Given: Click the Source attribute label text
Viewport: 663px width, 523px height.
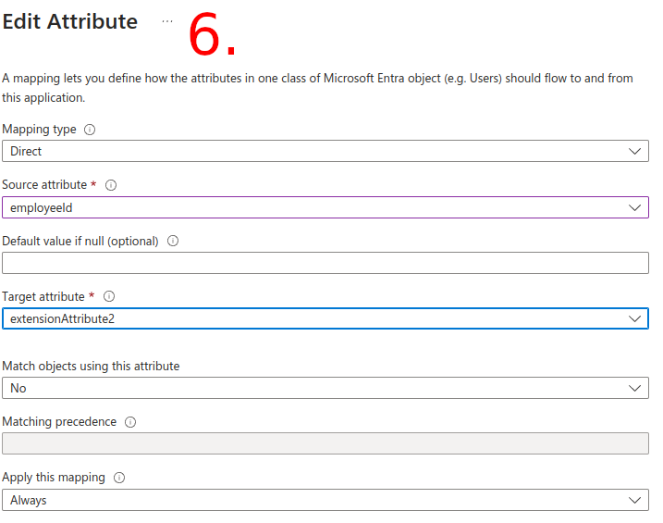Looking at the screenshot, I should pyautogui.click(x=44, y=185).
